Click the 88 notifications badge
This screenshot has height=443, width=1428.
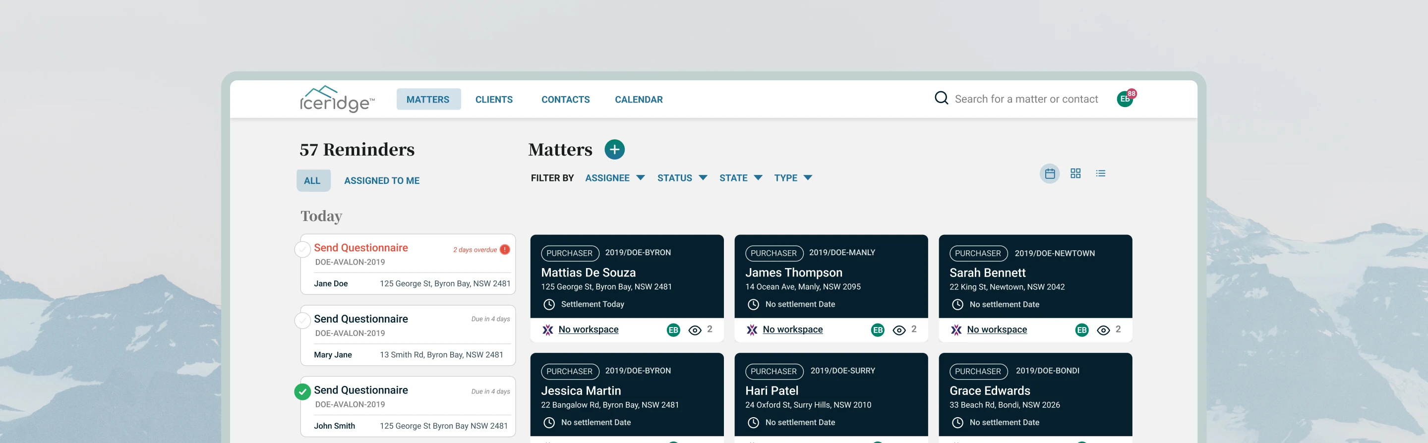tap(1131, 94)
